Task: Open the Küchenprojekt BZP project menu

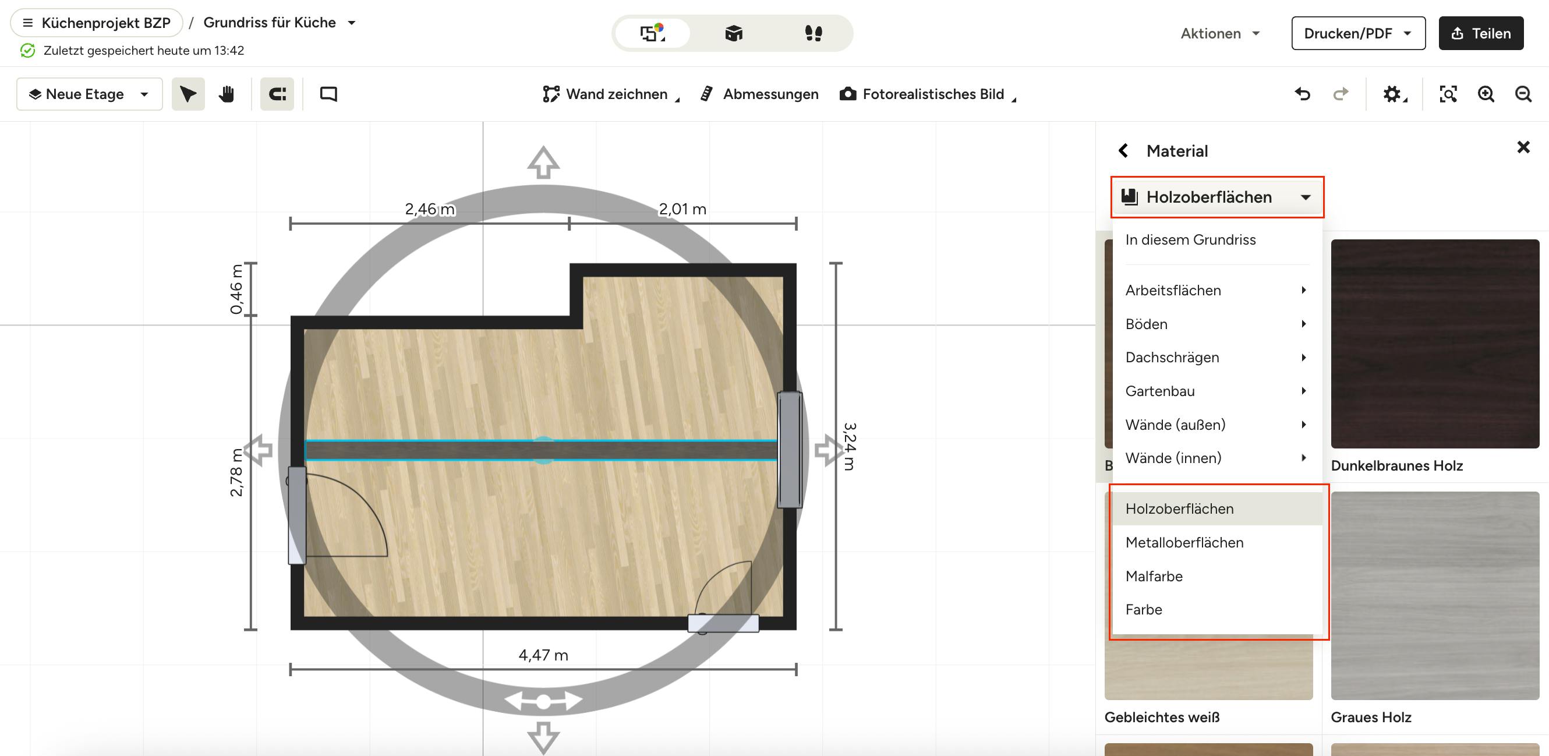Action: point(96,23)
